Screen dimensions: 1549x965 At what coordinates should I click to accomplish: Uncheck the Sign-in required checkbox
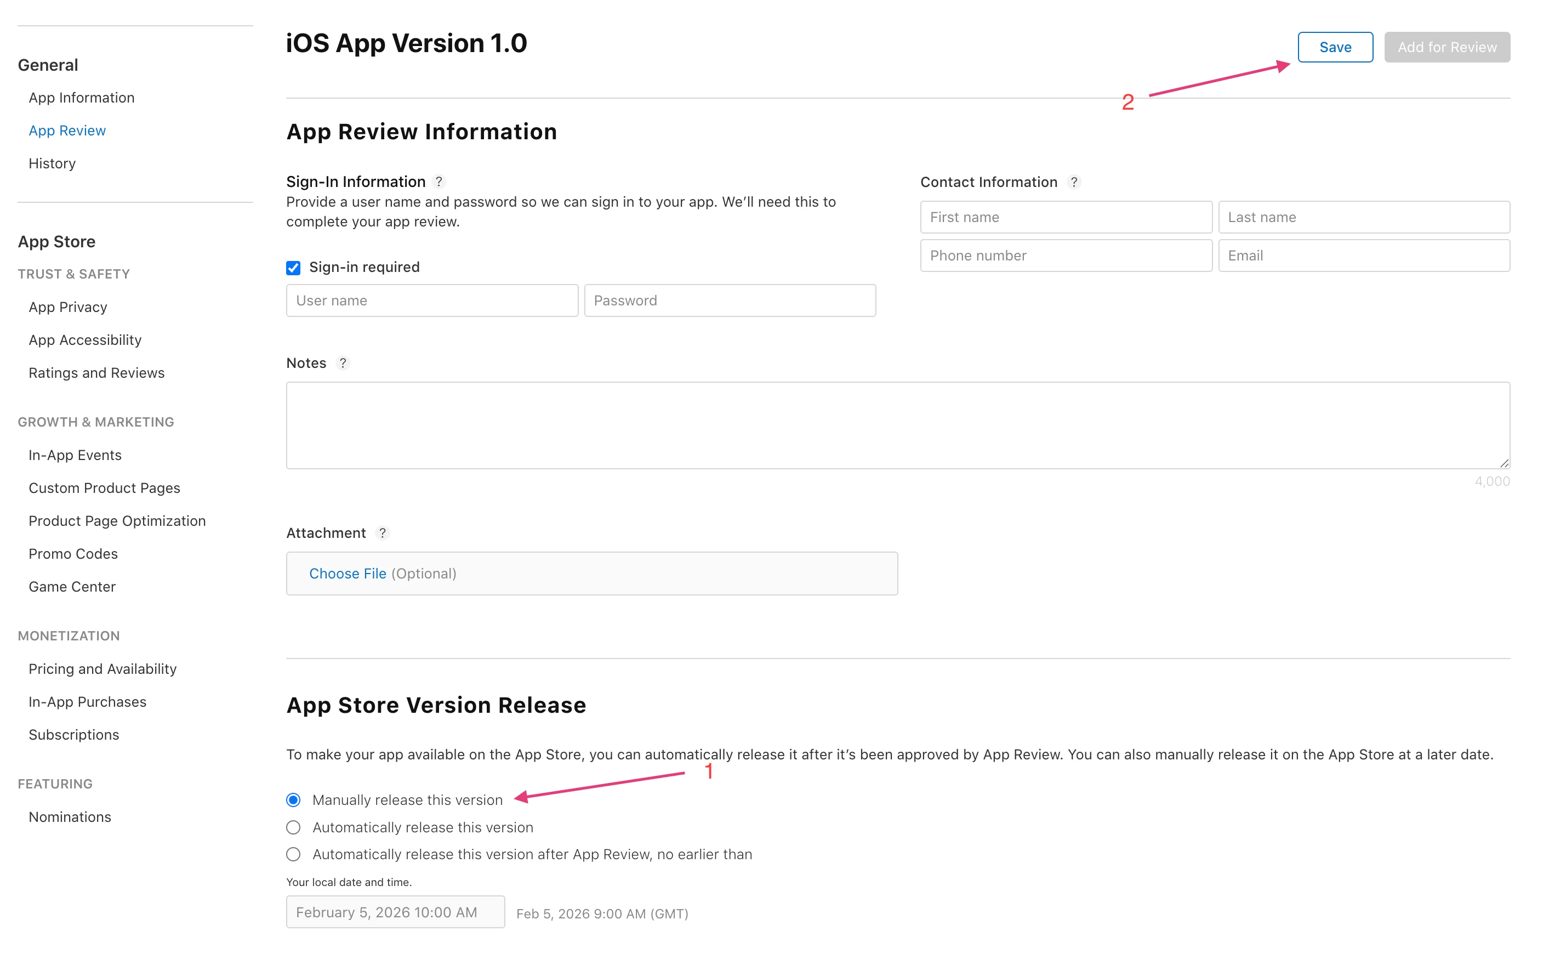pos(293,268)
